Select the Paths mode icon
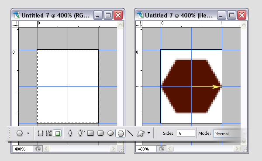 coord(49,133)
